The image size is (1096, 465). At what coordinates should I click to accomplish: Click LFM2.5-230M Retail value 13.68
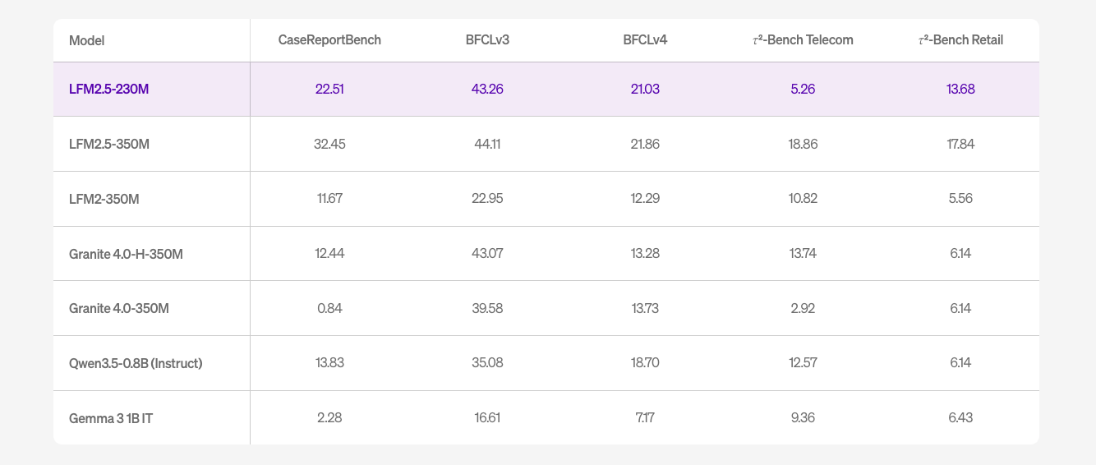[960, 89]
